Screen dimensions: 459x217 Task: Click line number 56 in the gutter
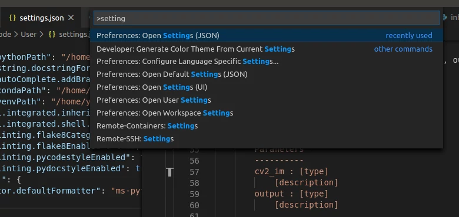coord(194,161)
